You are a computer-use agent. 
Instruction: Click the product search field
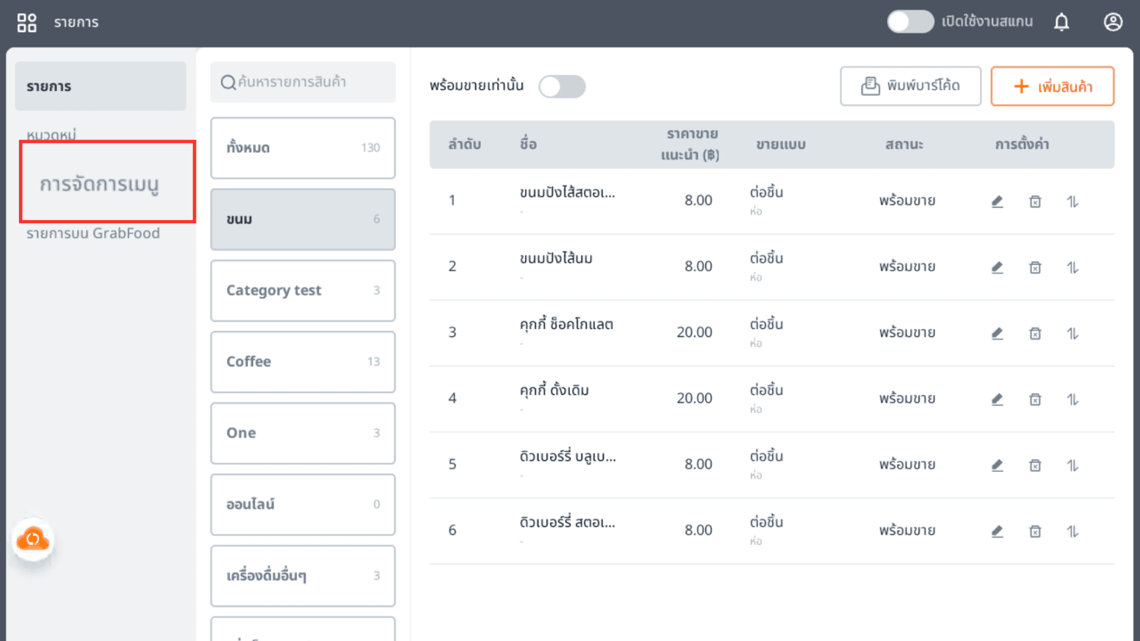click(303, 82)
